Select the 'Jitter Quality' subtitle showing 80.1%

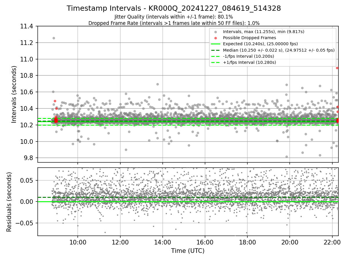(x=174, y=17)
